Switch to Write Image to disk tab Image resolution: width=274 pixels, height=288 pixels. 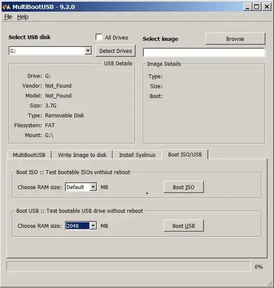[82, 155]
